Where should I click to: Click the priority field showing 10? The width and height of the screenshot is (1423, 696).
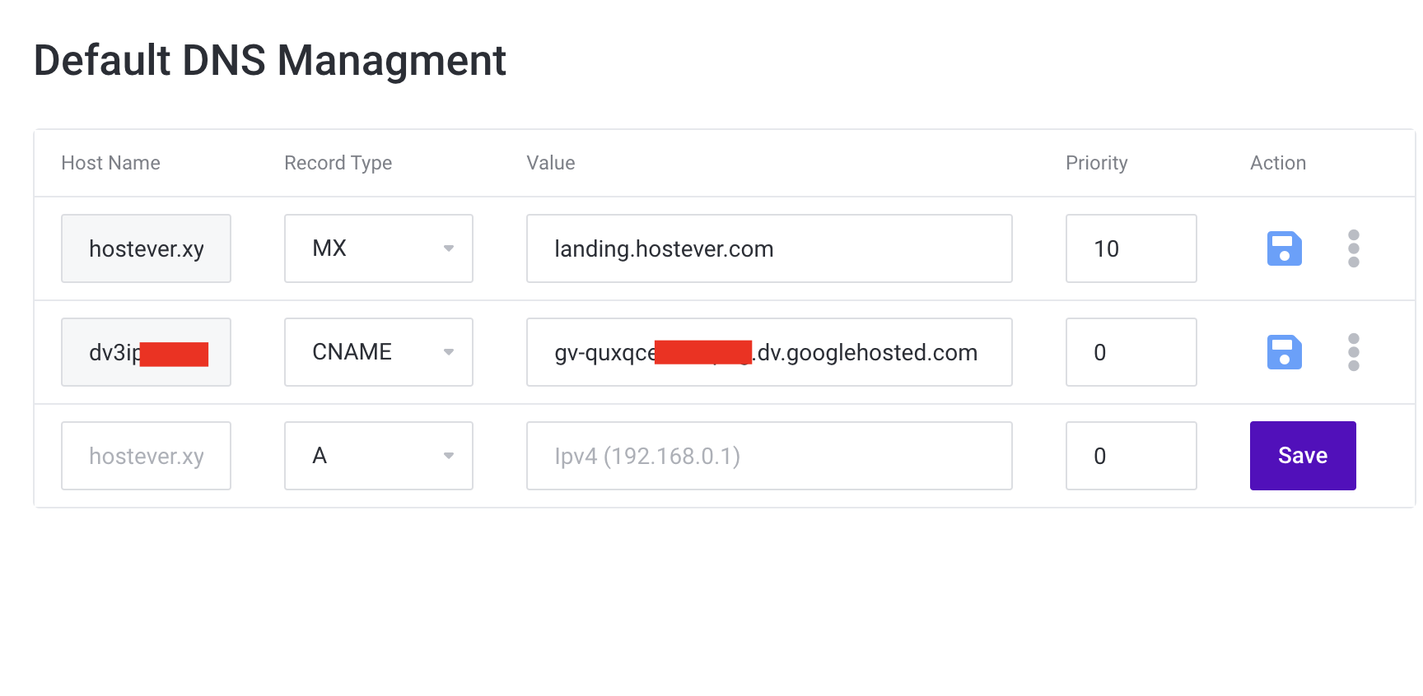click(1131, 248)
